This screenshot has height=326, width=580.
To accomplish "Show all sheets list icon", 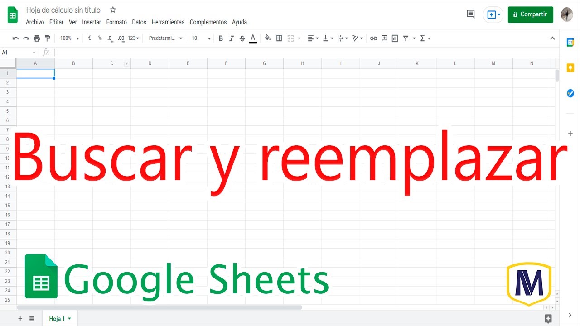I will (x=32, y=319).
